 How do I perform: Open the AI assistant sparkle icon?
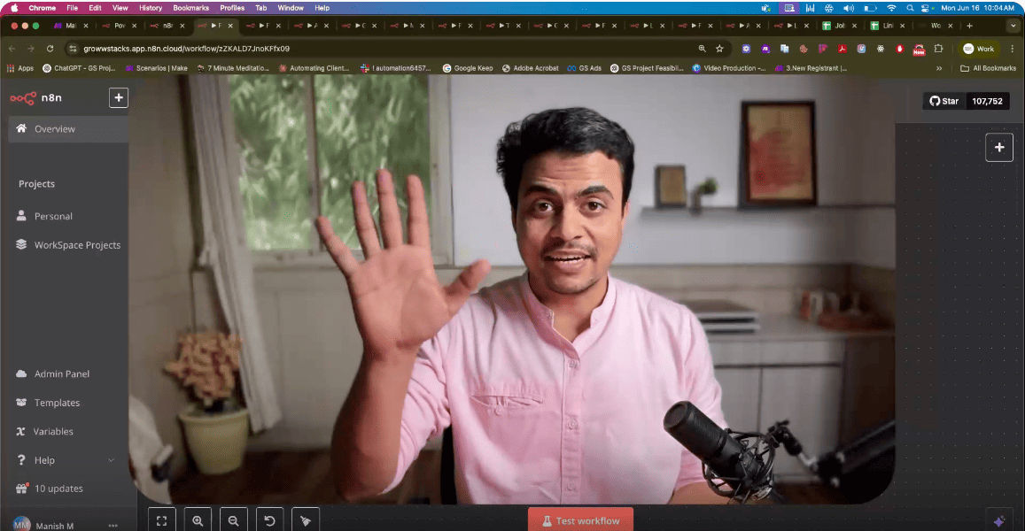[x=998, y=520]
